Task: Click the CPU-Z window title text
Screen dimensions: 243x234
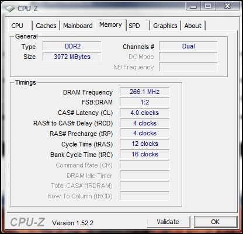Action: click(x=27, y=9)
